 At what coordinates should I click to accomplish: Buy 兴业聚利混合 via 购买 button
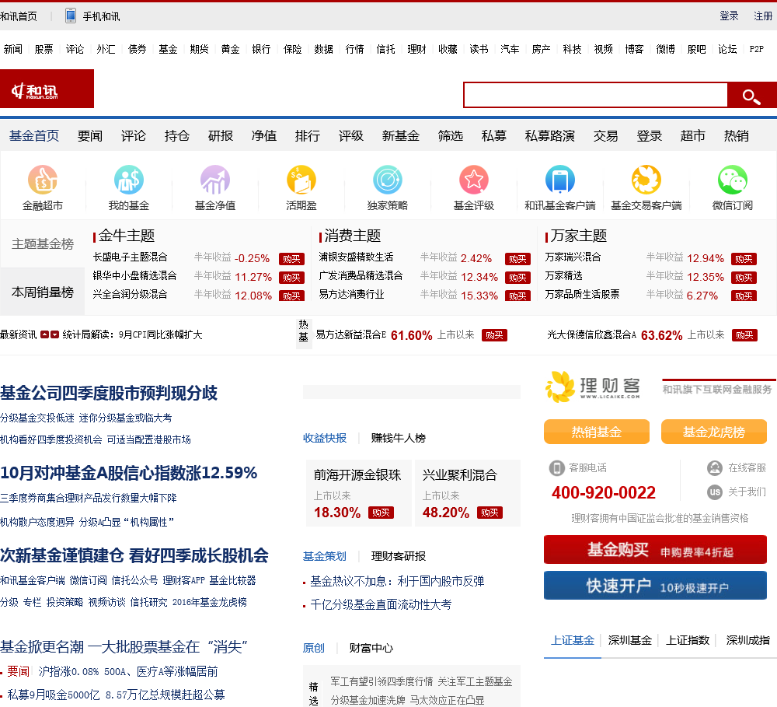pos(490,513)
